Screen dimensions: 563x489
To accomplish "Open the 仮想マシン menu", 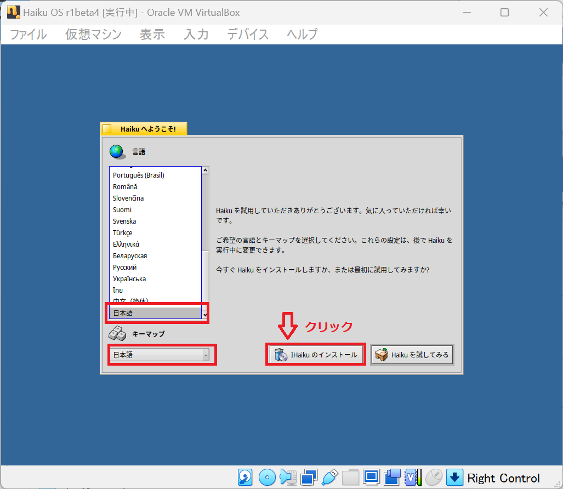I will (93, 35).
